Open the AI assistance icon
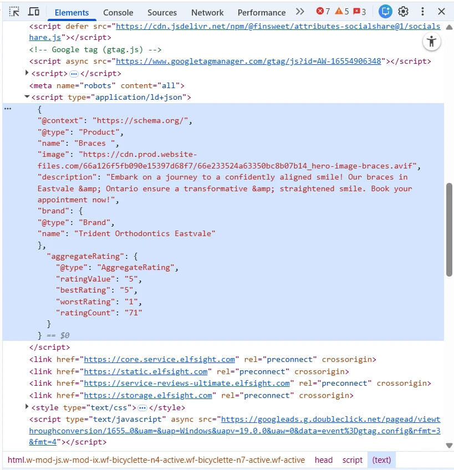This screenshot has height=470, width=454. 385,12
